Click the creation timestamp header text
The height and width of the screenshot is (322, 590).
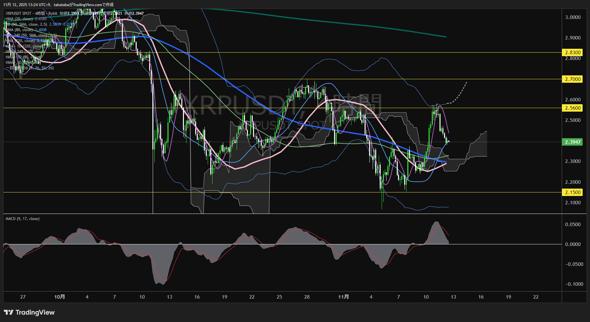click(x=58, y=5)
